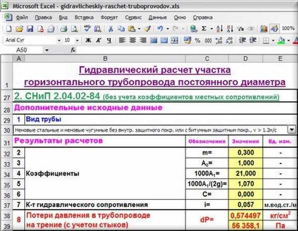Viewport: 298px width, 231px height.
Task: Apply thousands separator 000 format
Action: 208,40
